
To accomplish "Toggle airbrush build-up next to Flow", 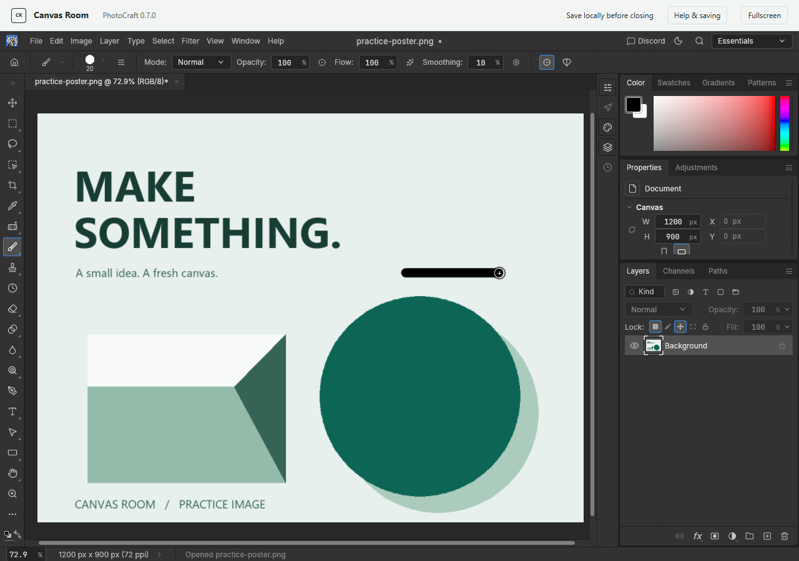I will click(x=410, y=62).
